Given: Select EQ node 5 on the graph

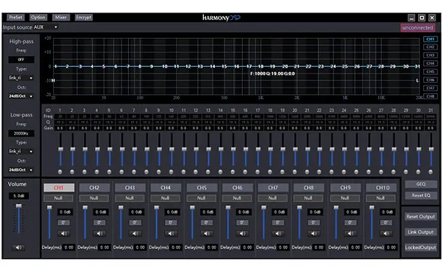Looking at the screenshot, I should [104, 67].
